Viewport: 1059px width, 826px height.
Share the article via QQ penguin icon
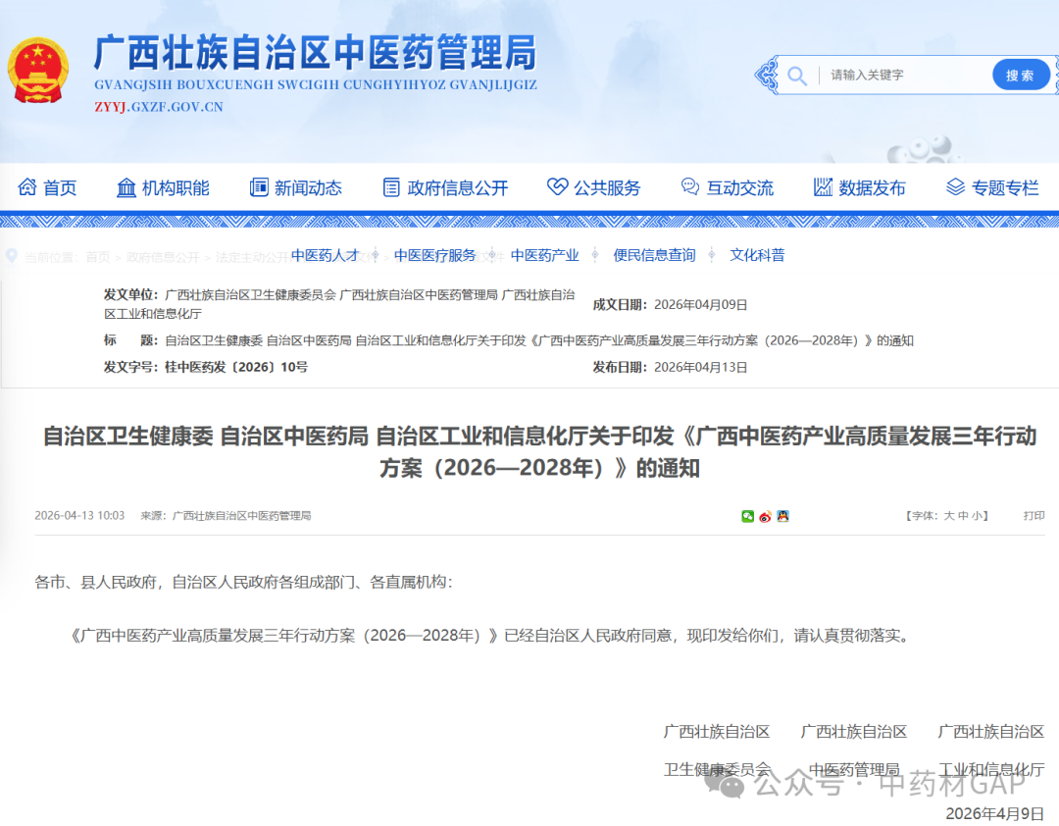pos(782,516)
